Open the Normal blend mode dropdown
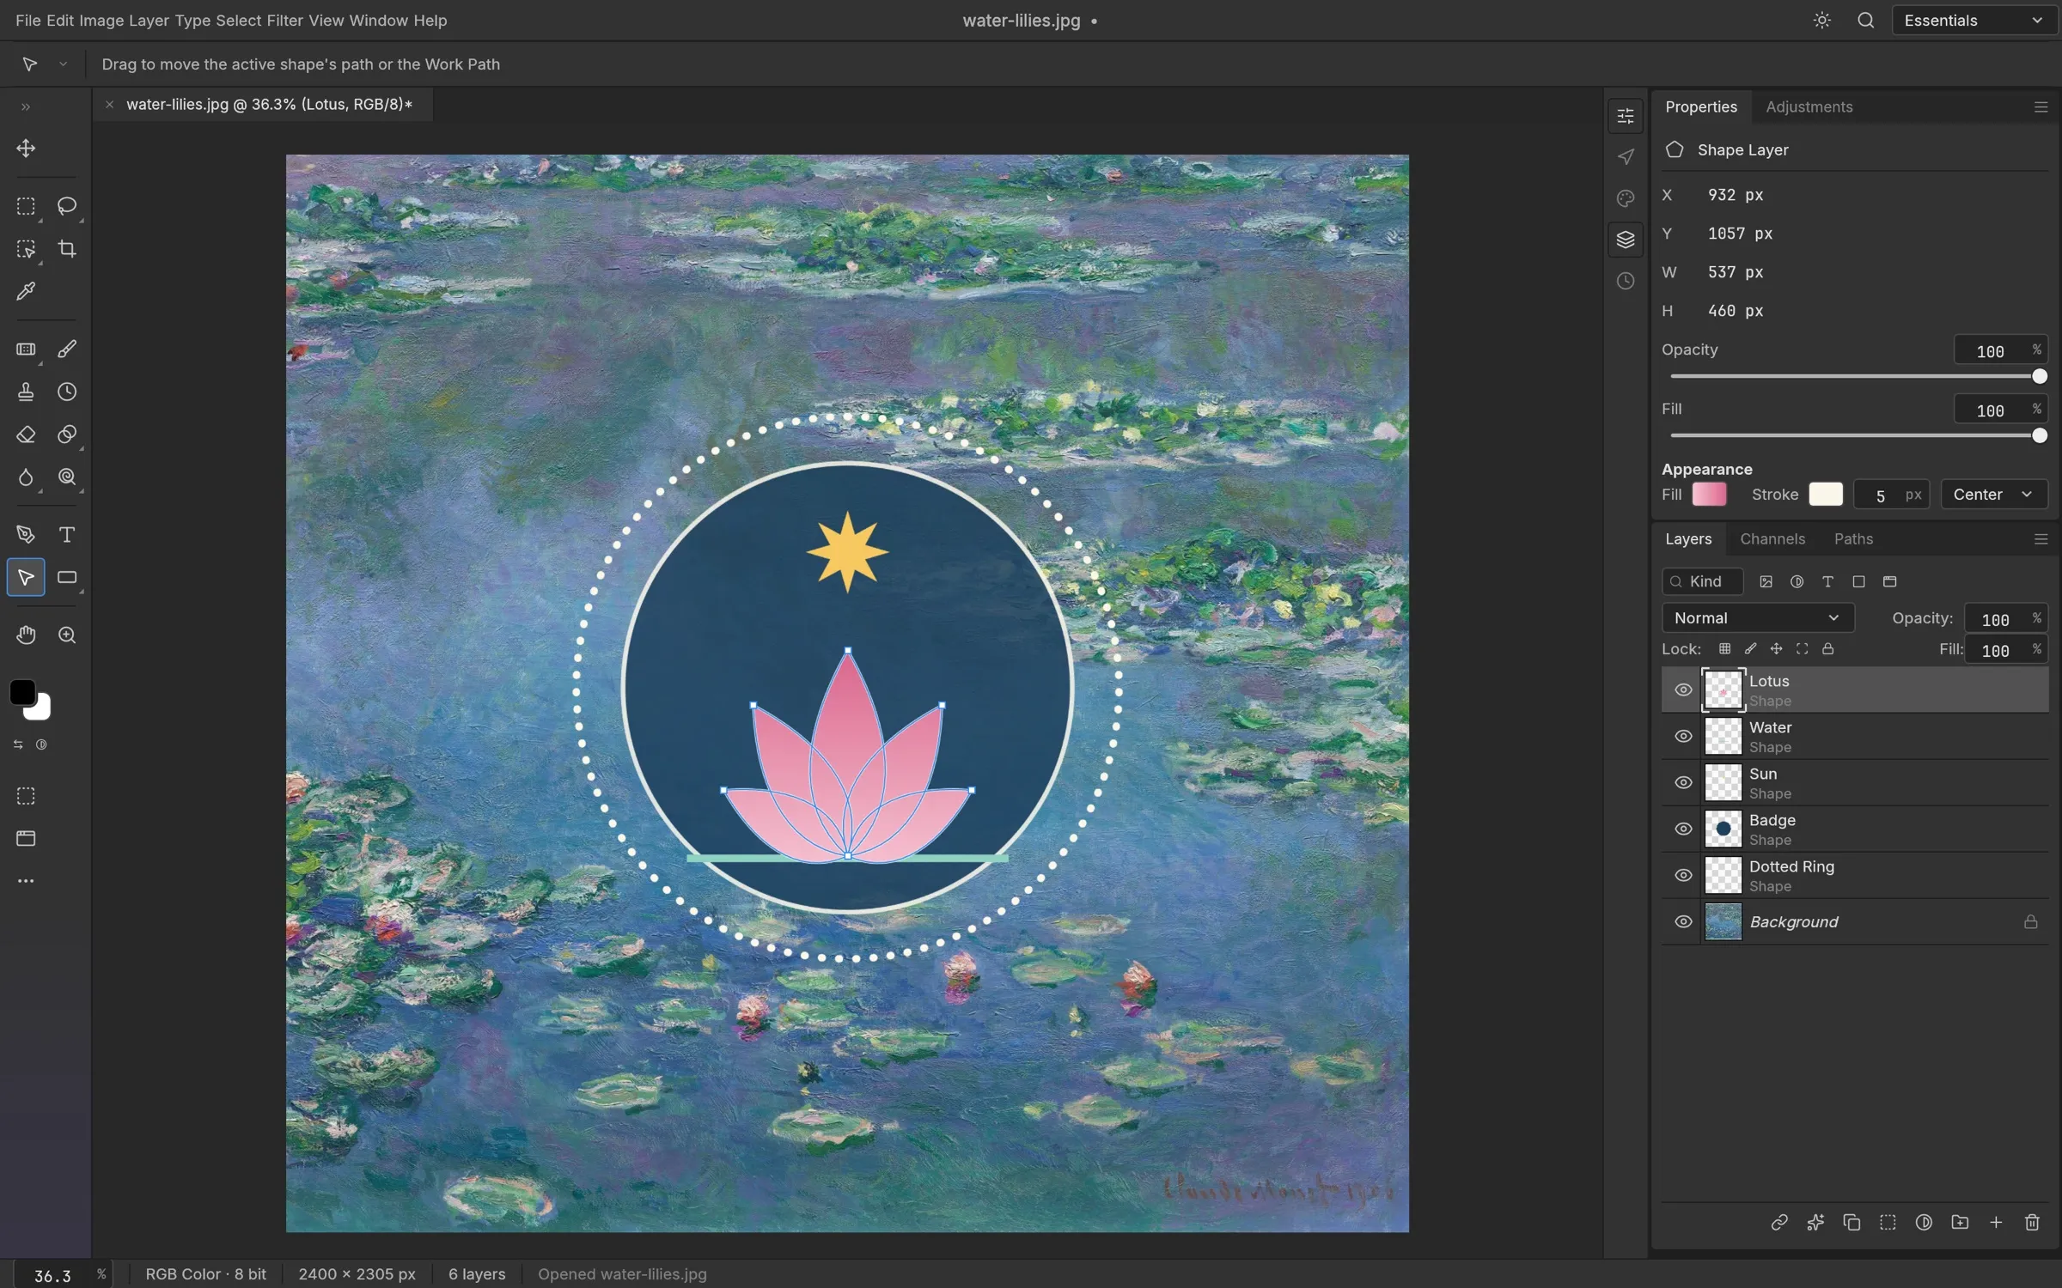 click(x=1758, y=618)
